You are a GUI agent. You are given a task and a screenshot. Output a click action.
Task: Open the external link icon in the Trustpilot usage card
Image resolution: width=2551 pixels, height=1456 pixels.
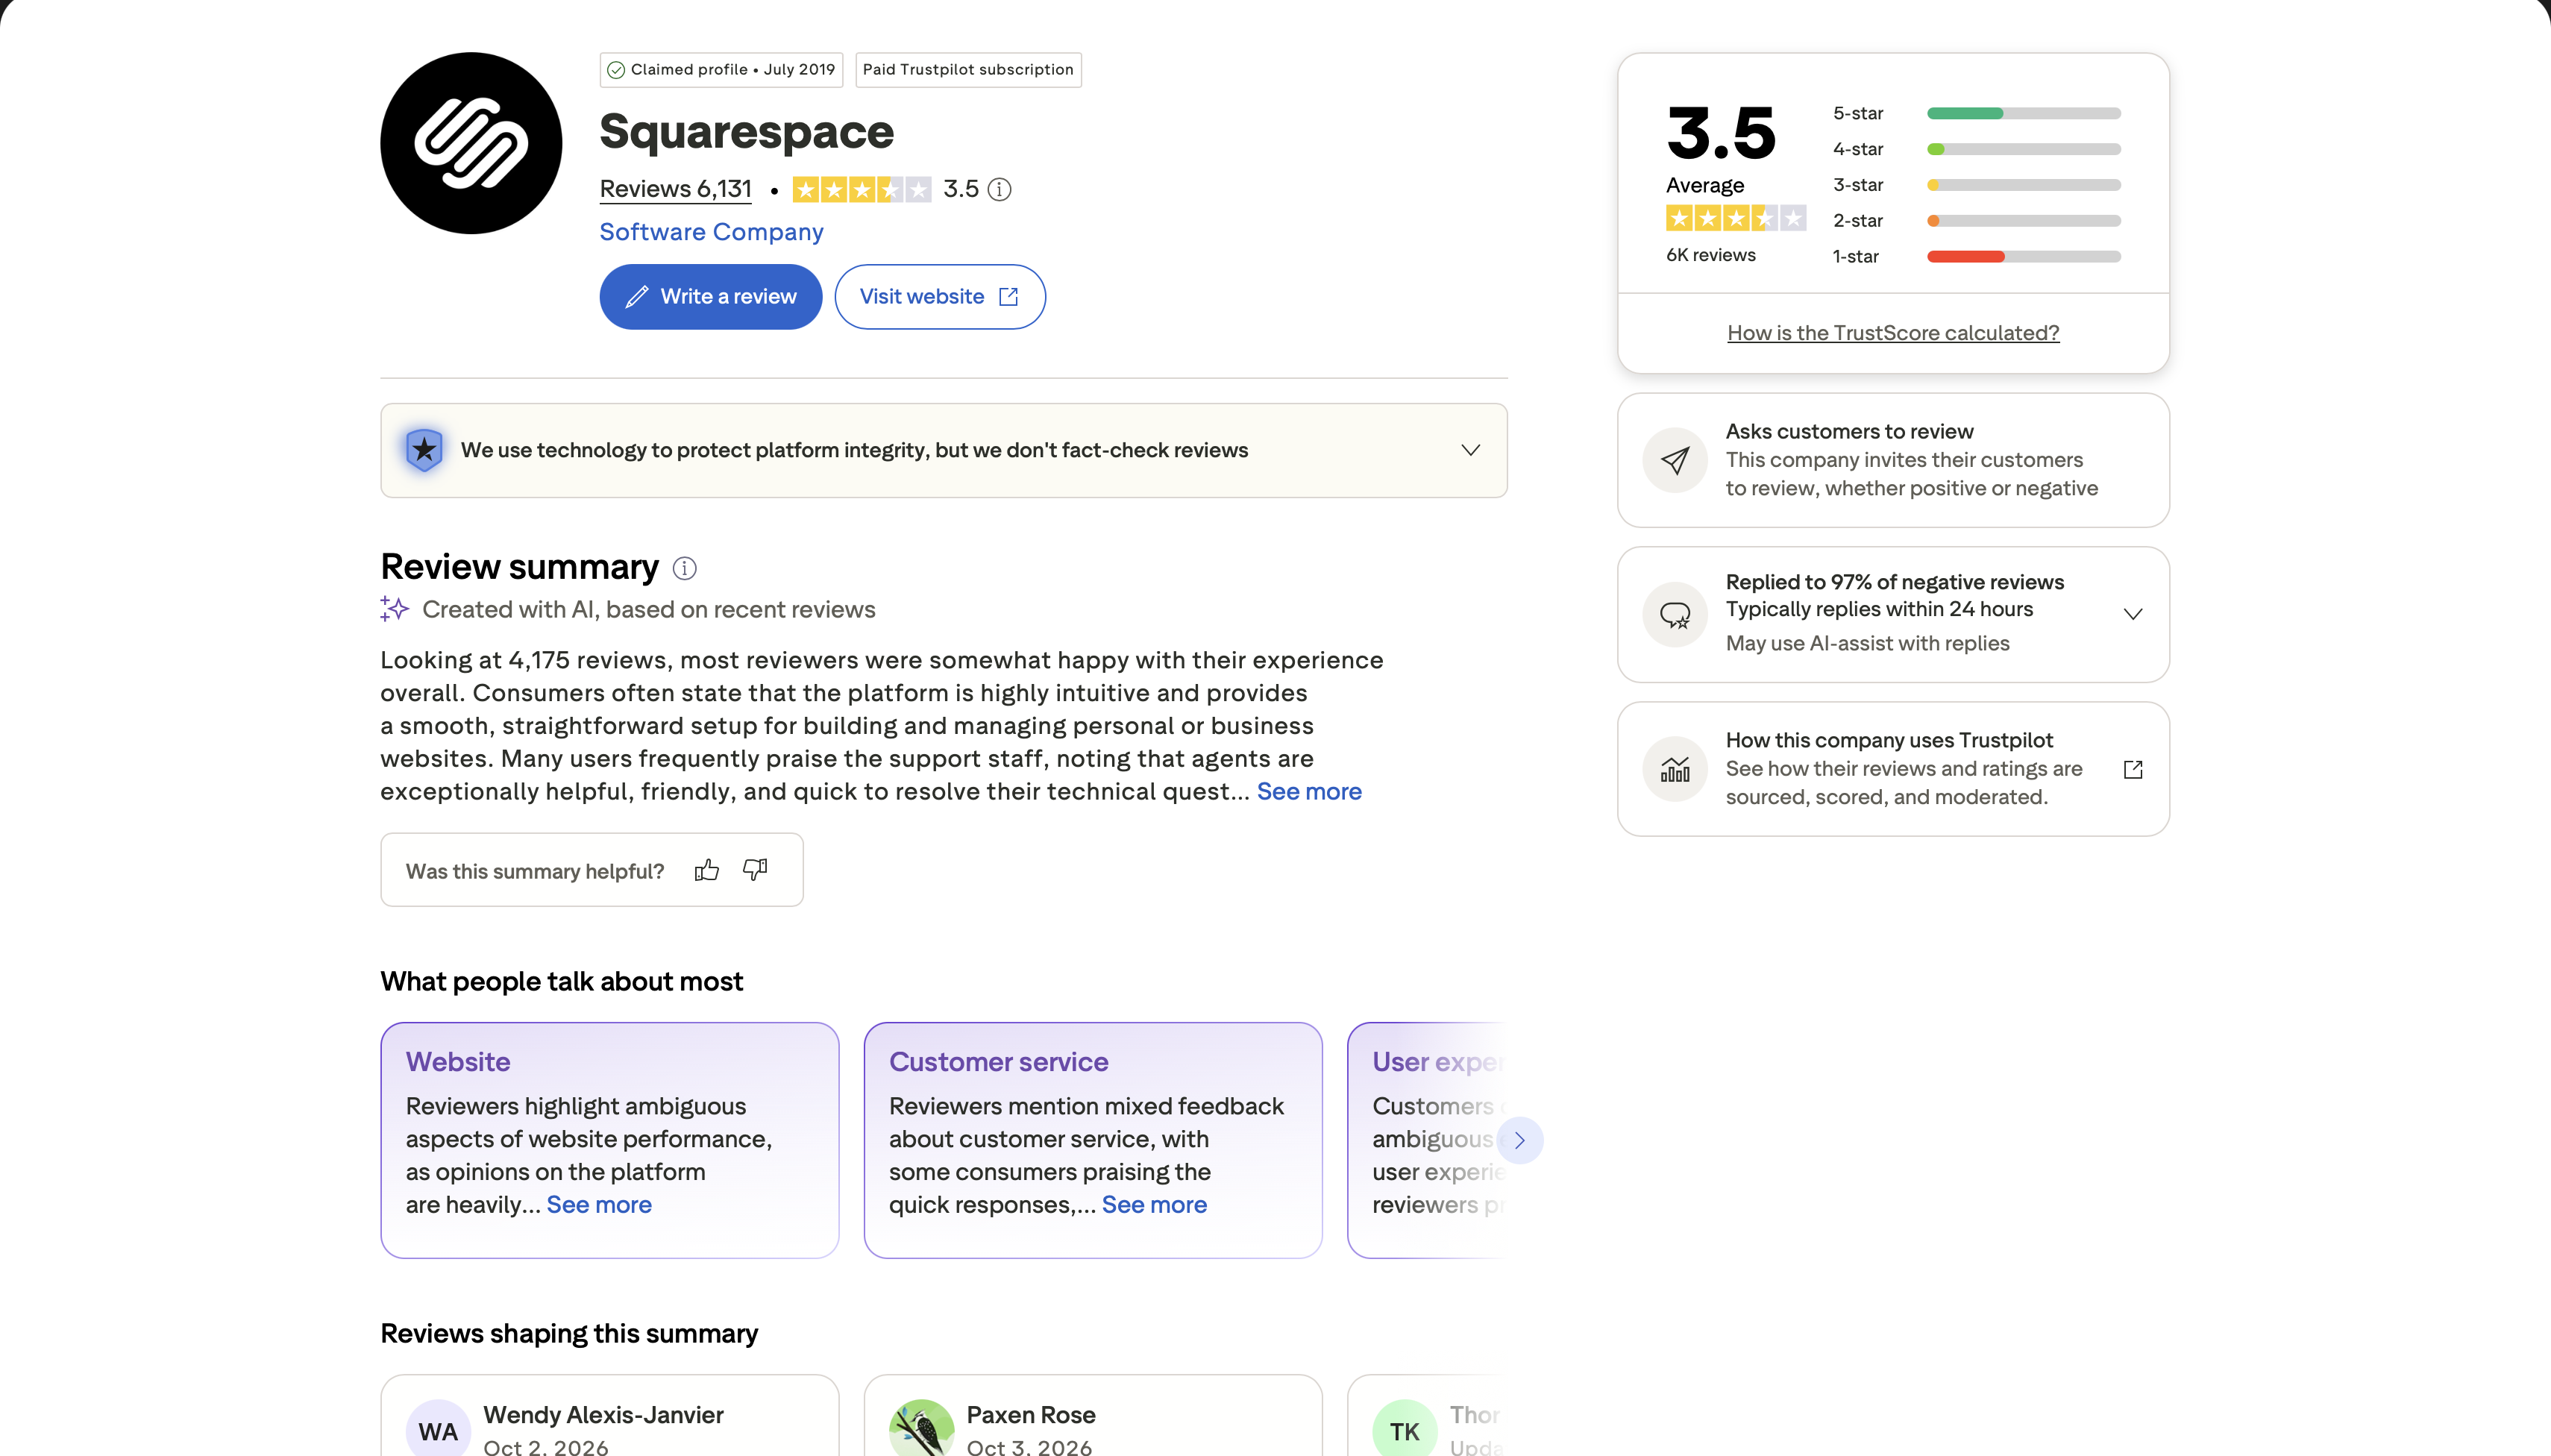point(2133,769)
